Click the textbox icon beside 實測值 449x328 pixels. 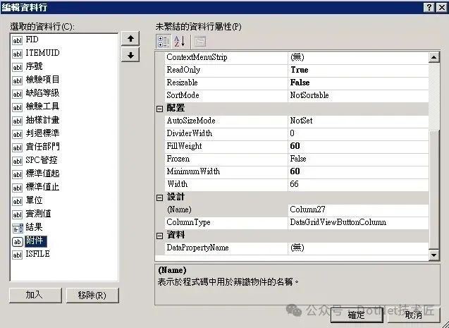(x=17, y=215)
